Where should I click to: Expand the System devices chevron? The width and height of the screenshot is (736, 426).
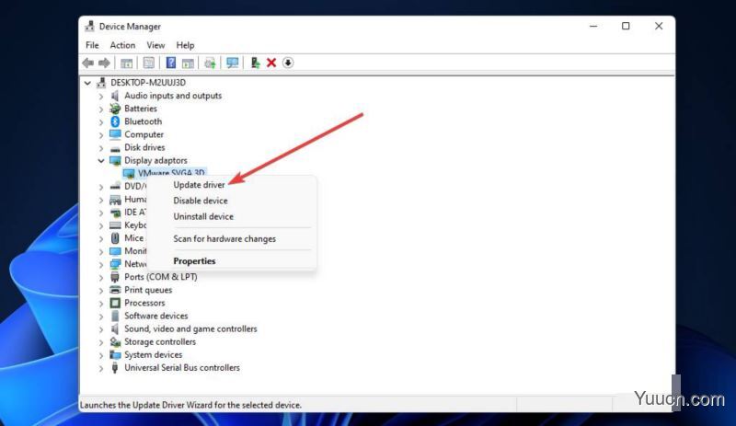tap(101, 355)
